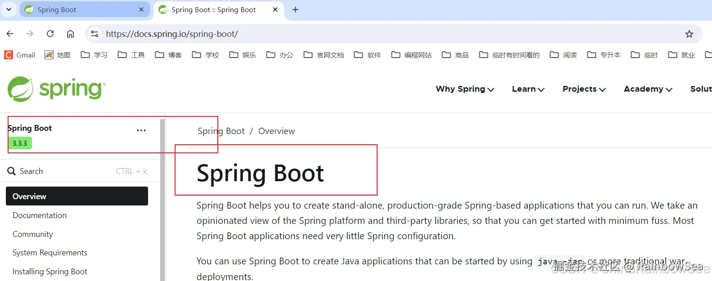The image size is (712, 281).
Task: Open the browser home page
Action: coord(70,34)
